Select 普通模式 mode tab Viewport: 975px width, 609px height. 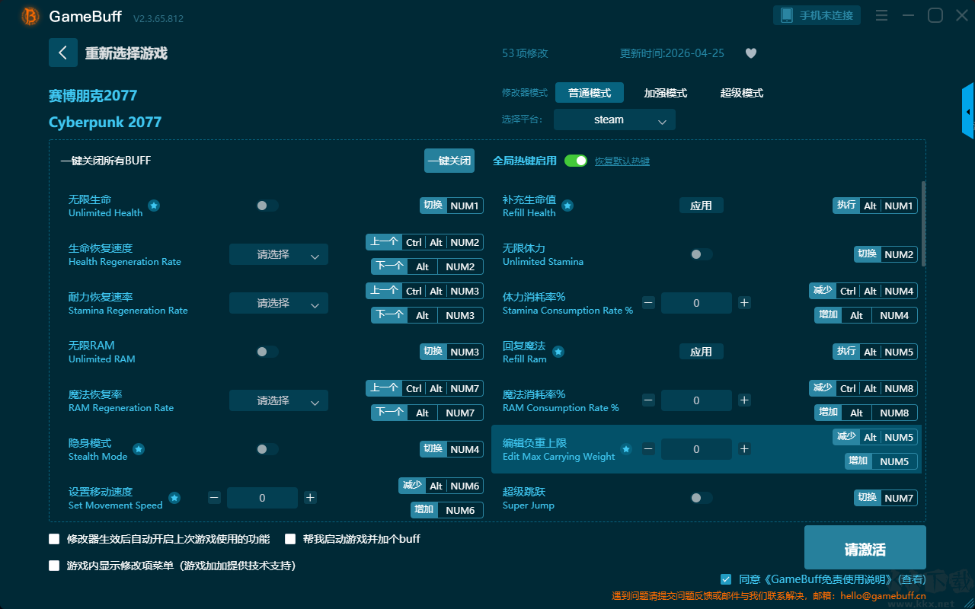[590, 93]
